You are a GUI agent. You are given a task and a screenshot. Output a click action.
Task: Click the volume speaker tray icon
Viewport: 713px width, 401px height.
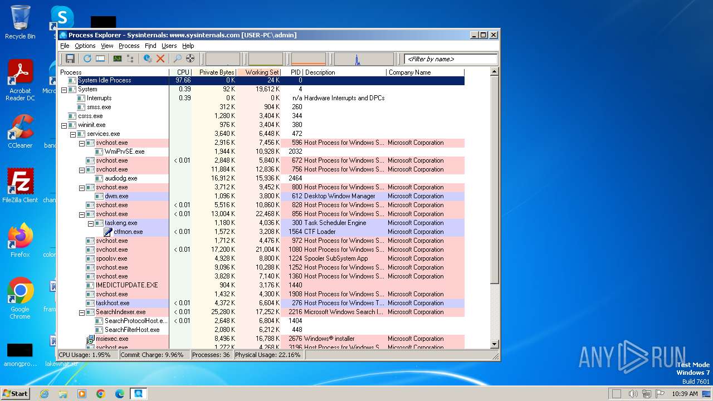(633, 394)
